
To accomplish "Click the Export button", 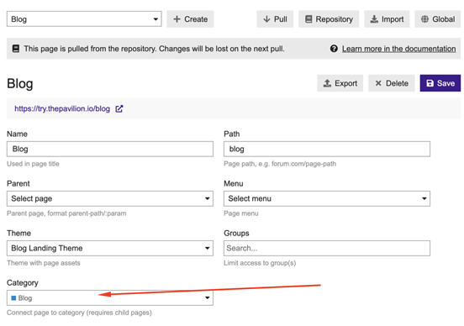I will pos(340,83).
